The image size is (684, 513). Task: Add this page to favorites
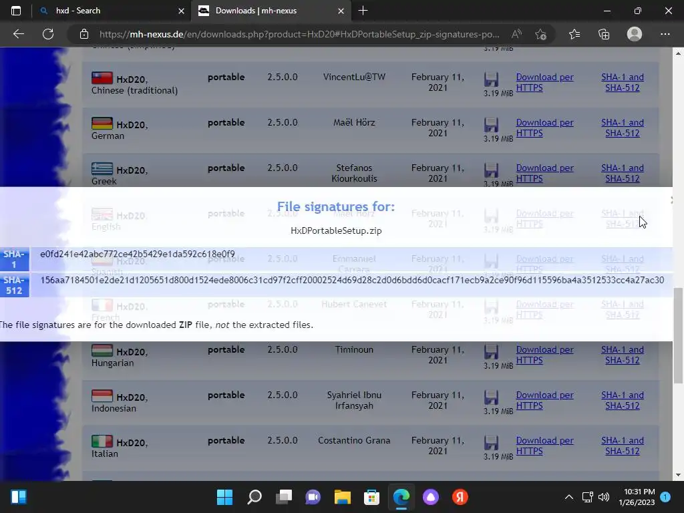click(x=541, y=34)
